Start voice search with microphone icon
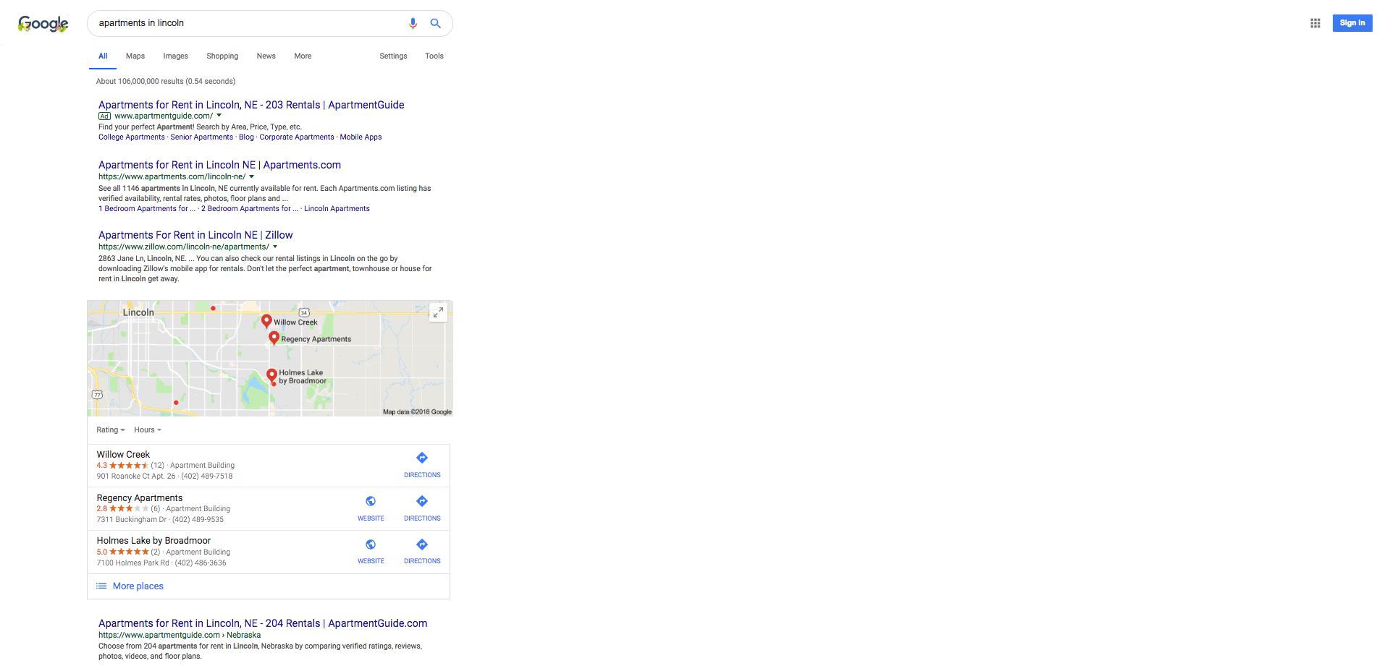 tap(413, 23)
